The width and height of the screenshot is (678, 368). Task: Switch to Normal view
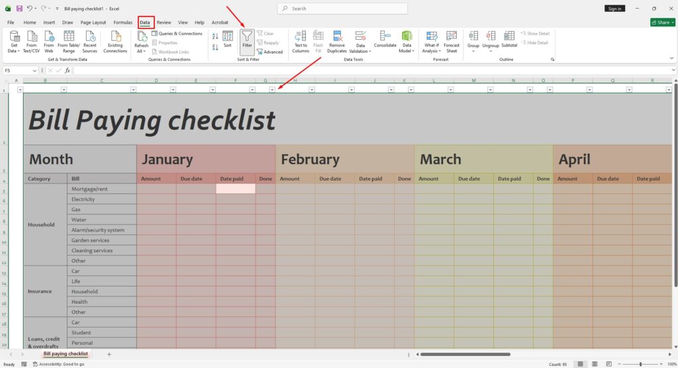click(580, 364)
